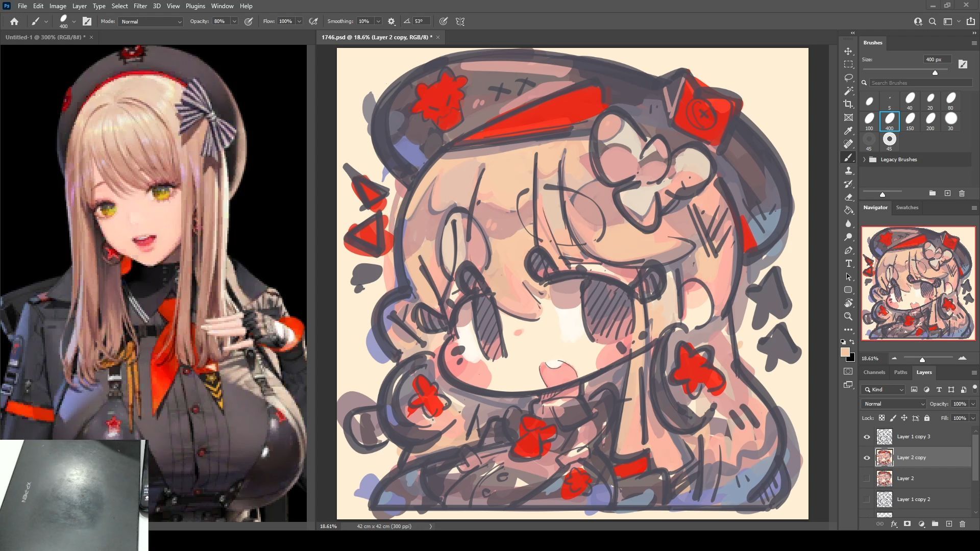Toggle pressure for opacity button
Screen dimensions: 980x551
click(x=249, y=21)
